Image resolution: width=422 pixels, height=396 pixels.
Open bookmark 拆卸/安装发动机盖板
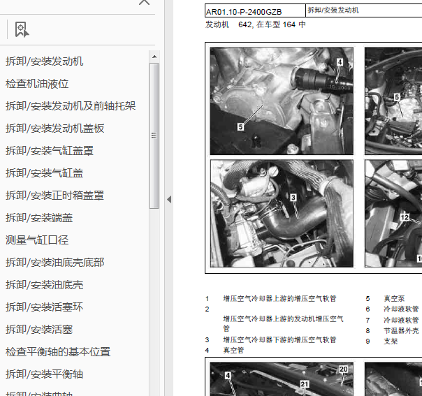(x=55, y=129)
